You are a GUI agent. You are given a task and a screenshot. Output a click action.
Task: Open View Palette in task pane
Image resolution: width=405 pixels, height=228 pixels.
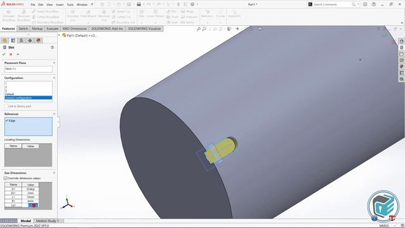click(401, 60)
